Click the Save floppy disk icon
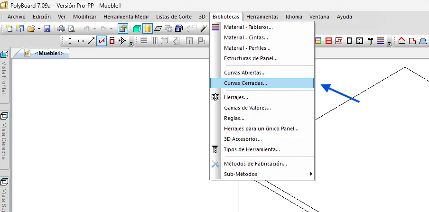The width and height of the screenshot is (429, 212). (47, 28)
